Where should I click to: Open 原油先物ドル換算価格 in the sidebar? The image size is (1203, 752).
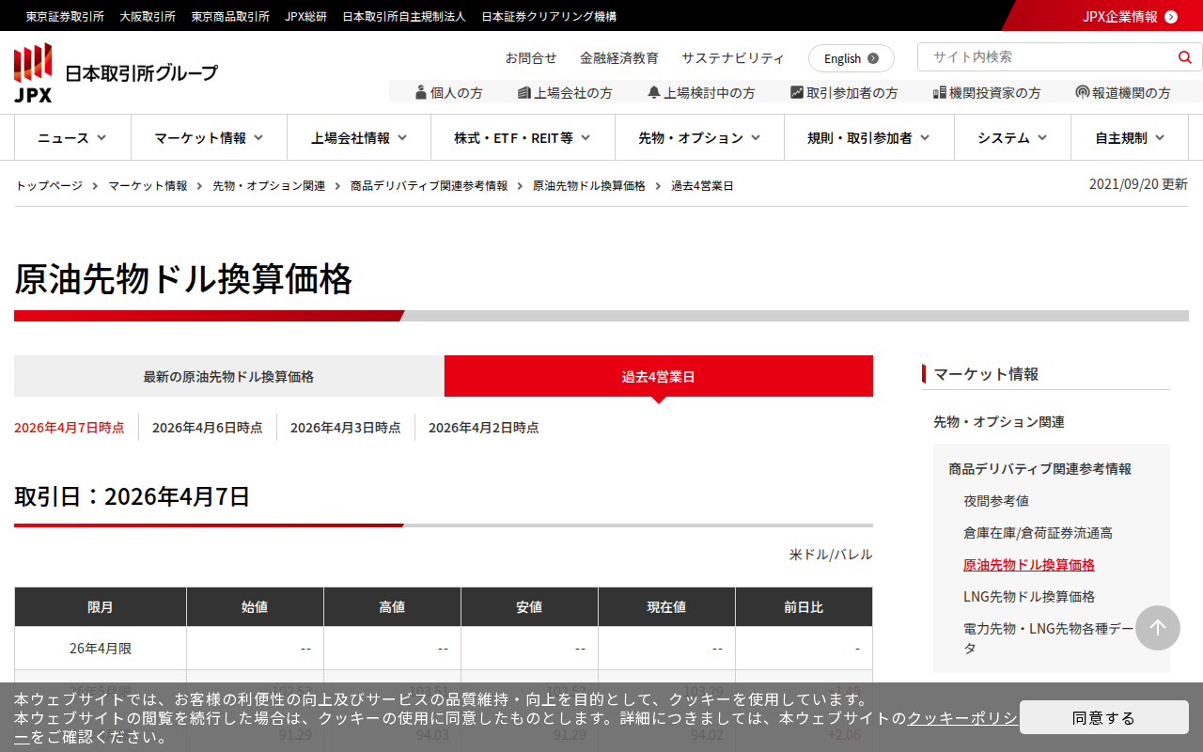coord(1029,564)
